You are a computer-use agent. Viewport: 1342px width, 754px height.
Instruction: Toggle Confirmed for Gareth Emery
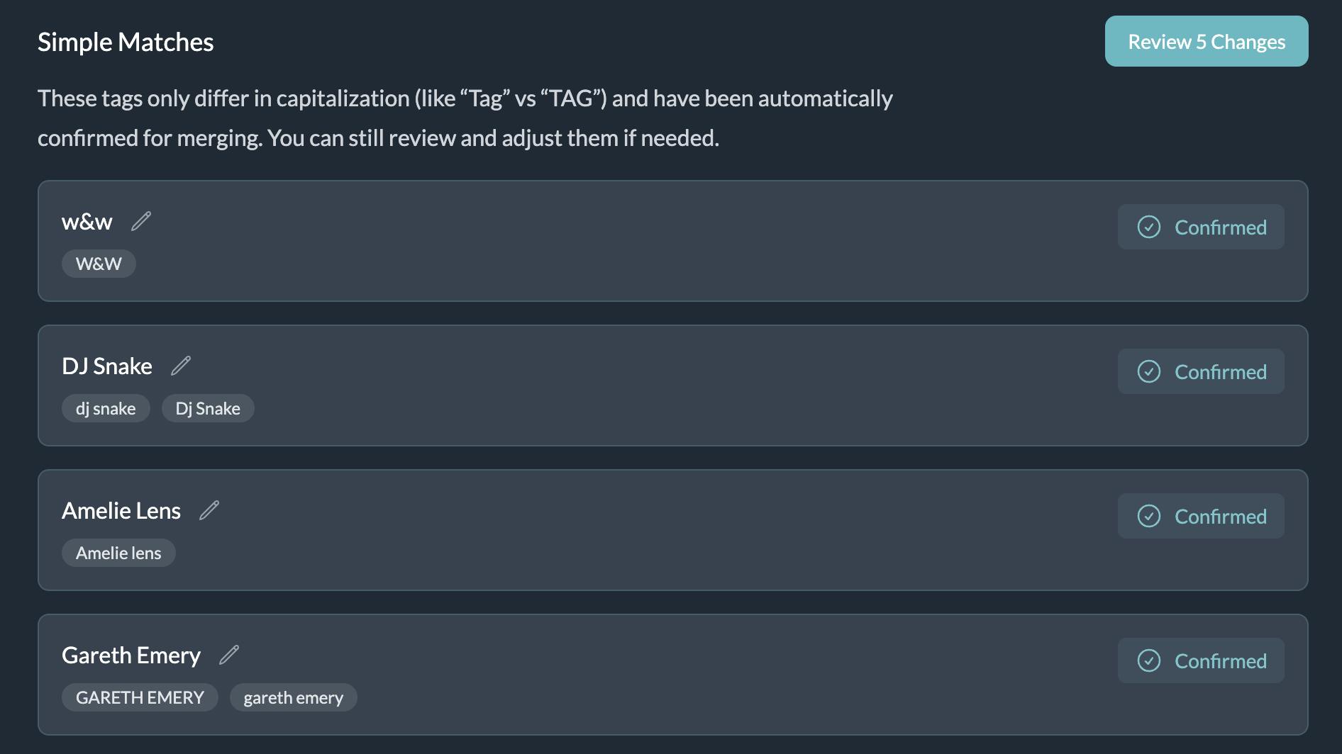1201,661
